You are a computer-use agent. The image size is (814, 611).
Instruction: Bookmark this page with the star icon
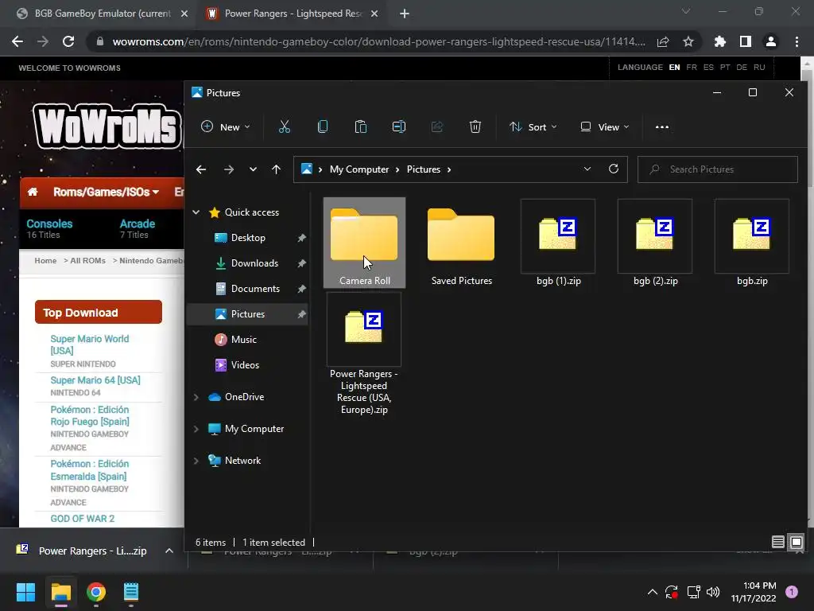click(x=688, y=41)
